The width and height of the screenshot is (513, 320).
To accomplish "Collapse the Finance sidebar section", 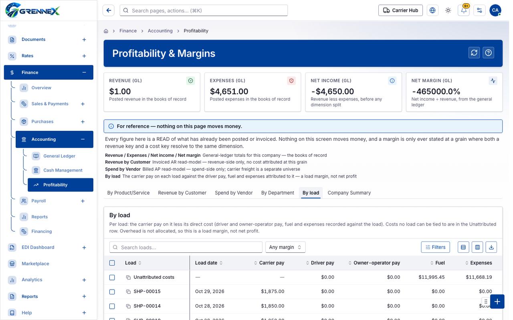I will click(x=84, y=72).
